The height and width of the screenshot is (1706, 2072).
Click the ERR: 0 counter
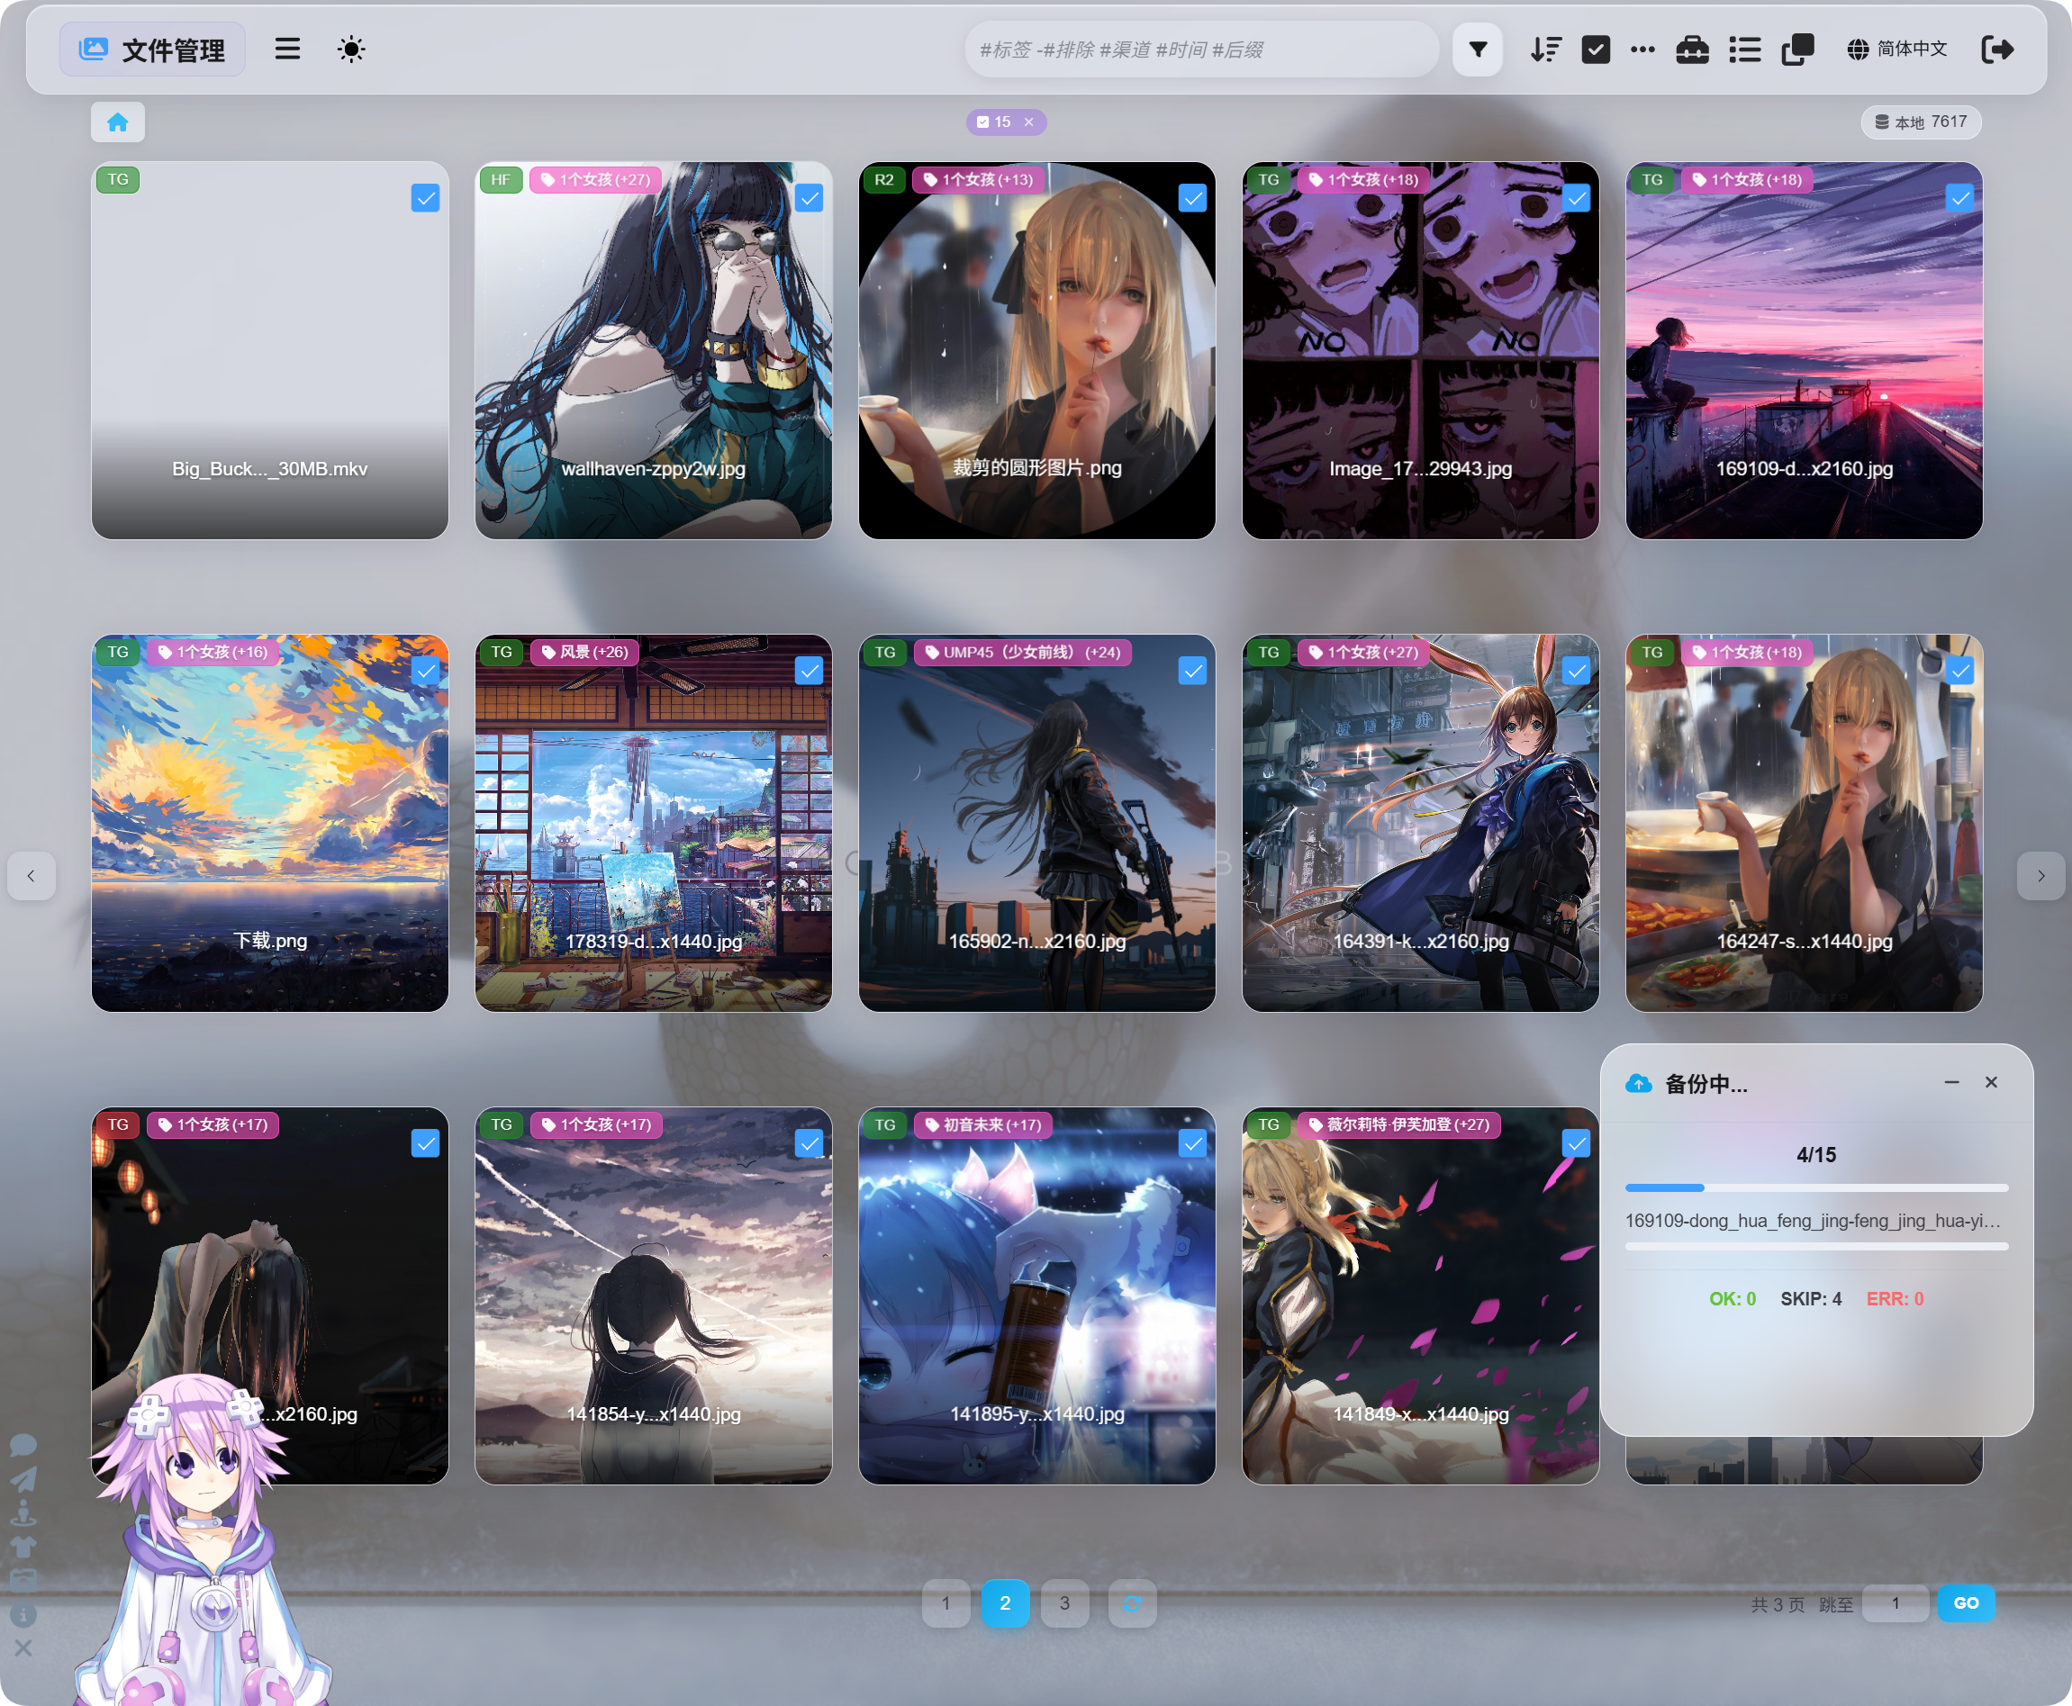pos(1894,1299)
